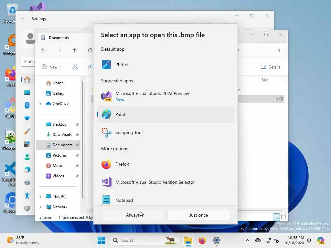Screen dimensions: 331x248
Task: Open Privacy & security shield in Settings
Action: [x=27, y=209]
